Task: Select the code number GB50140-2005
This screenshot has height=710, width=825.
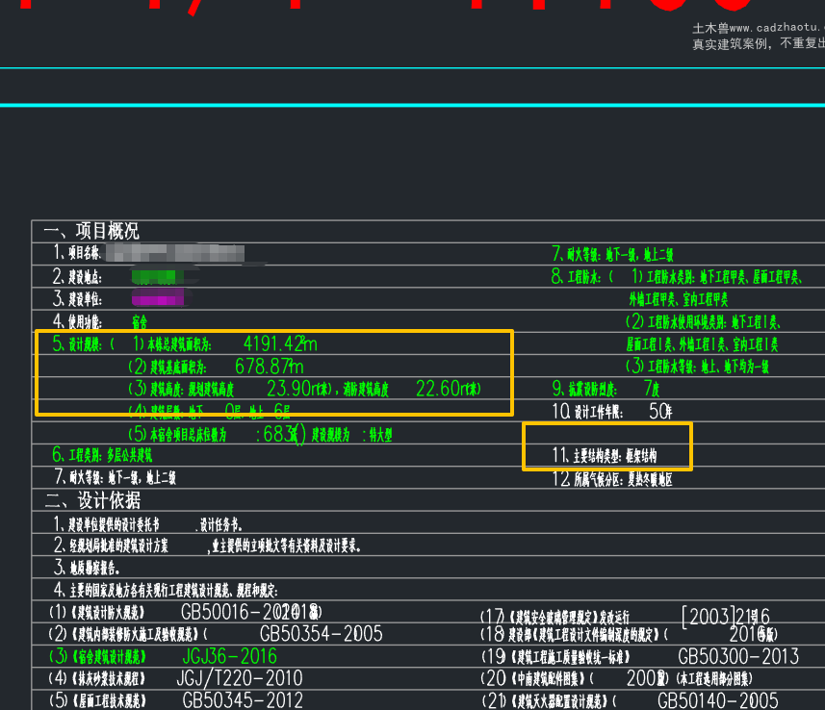Action: (x=718, y=700)
